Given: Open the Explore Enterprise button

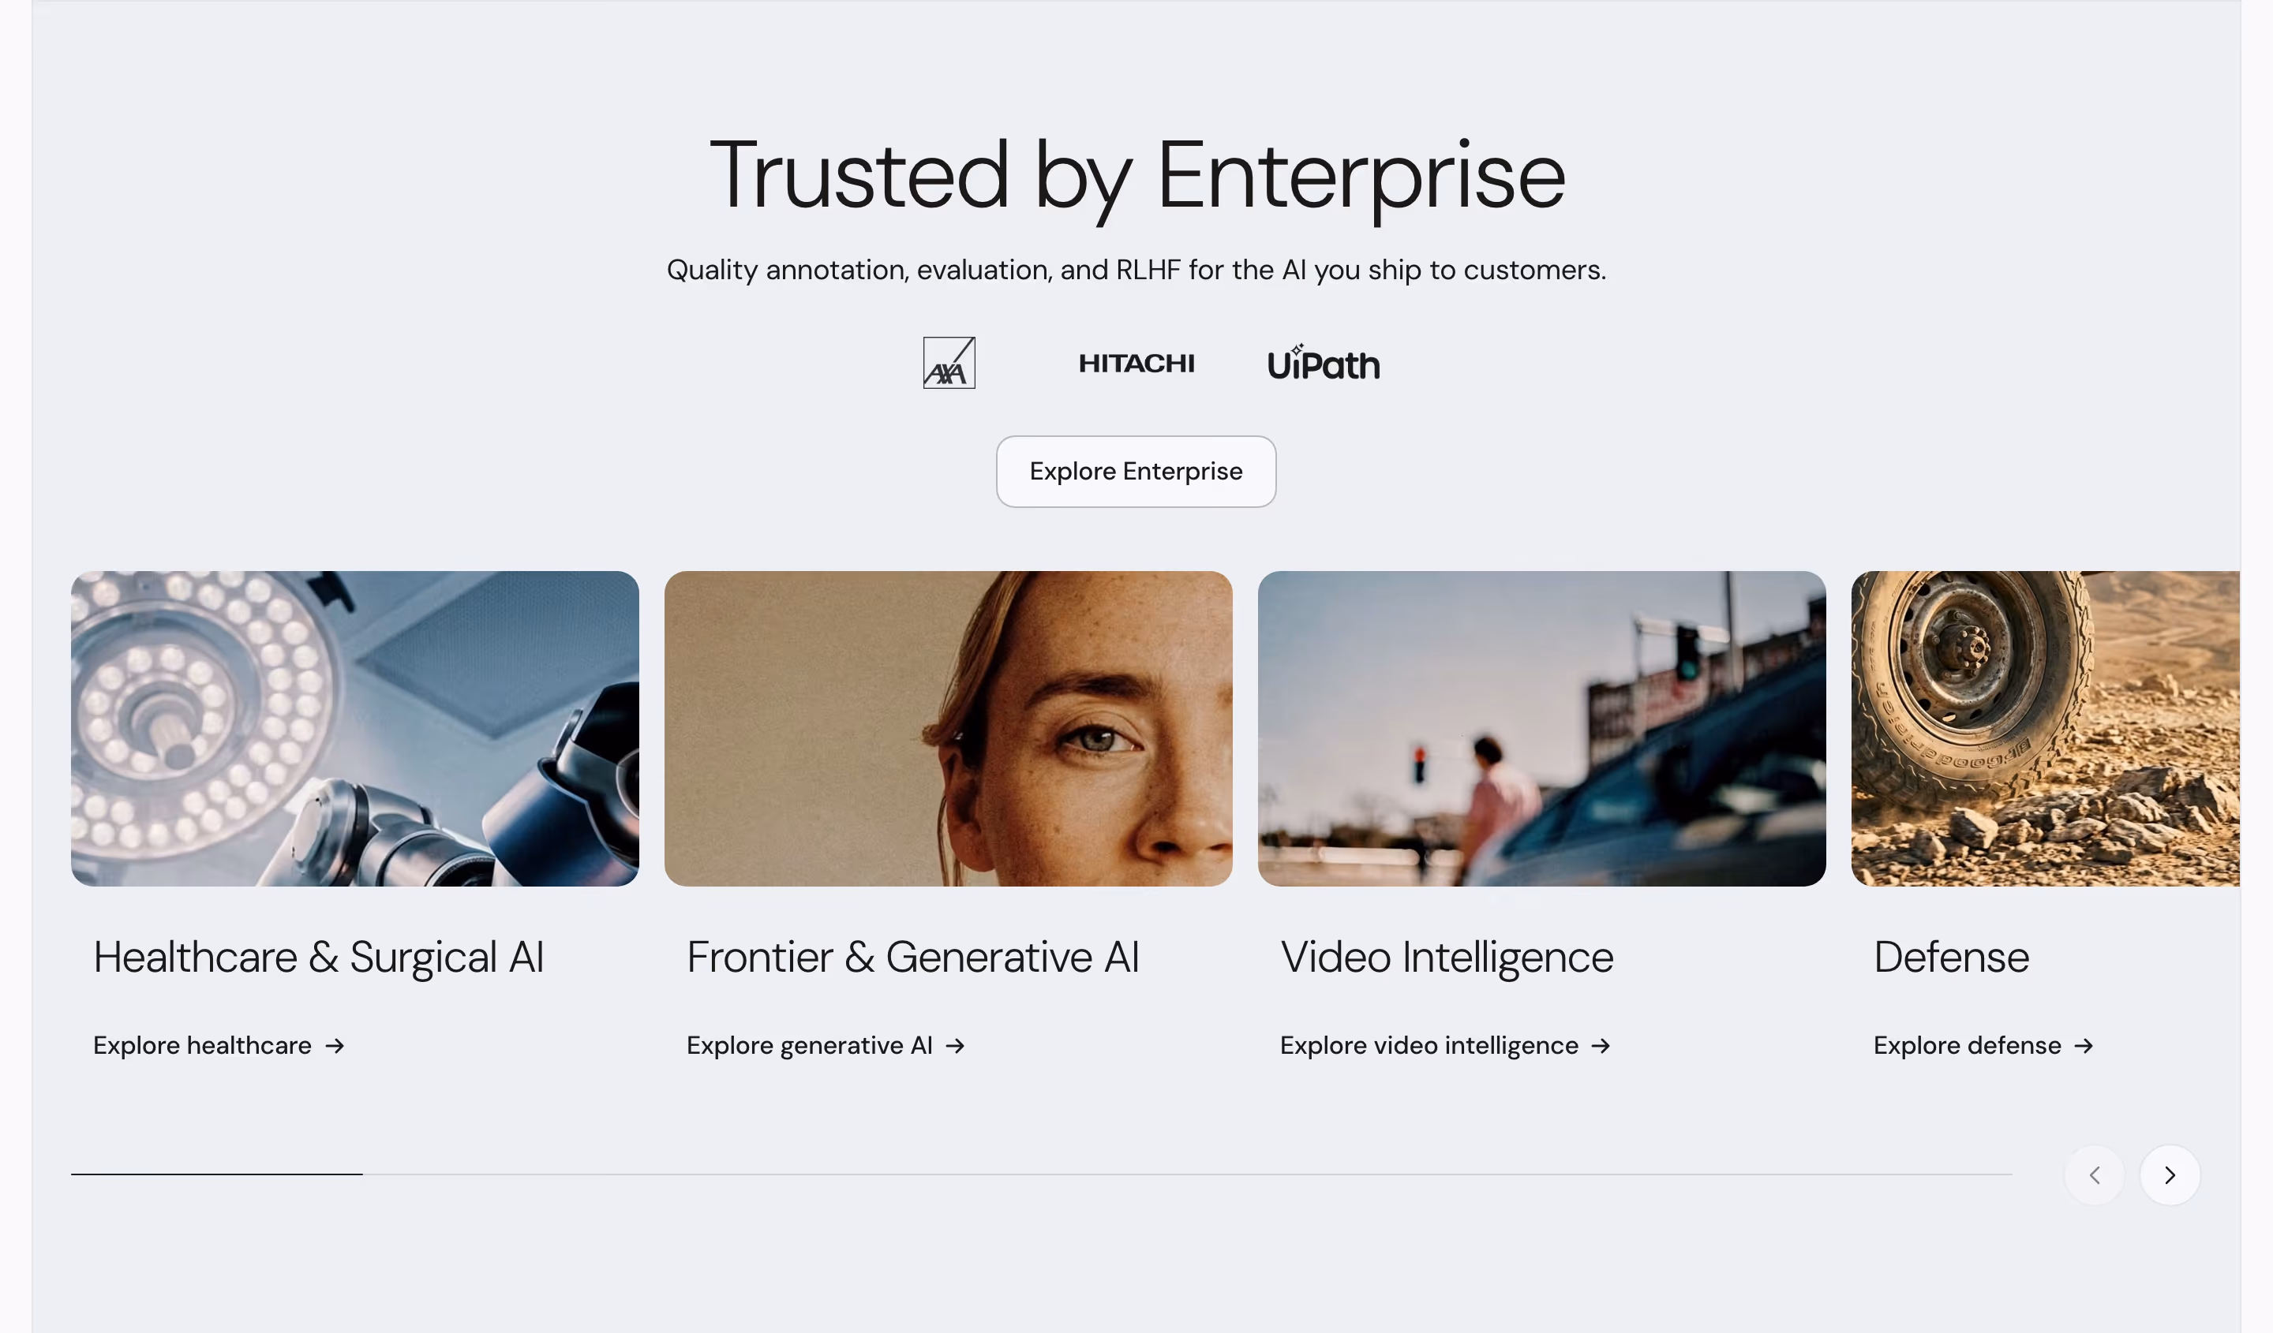Looking at the screenshot, I should click(1136, 472).
